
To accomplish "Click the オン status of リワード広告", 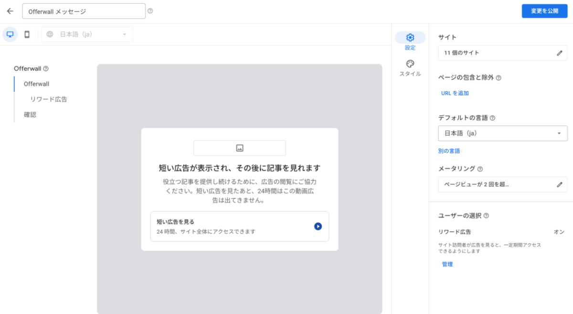I will (x=559, y=232).
